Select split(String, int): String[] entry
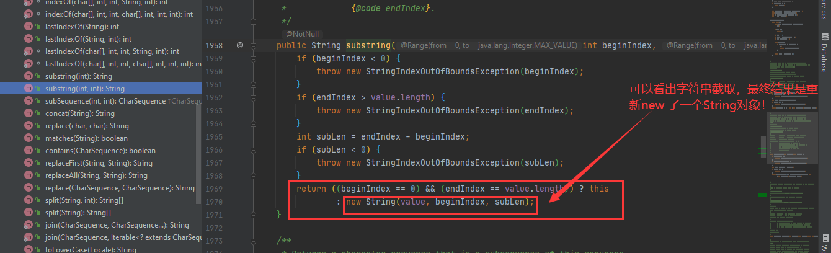This screenshot has height=253, width=831. 100,200
